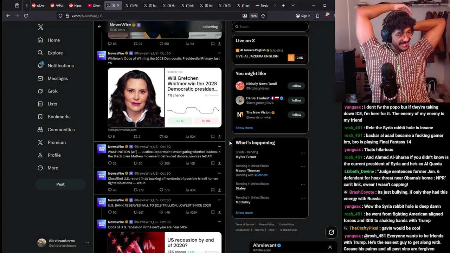Image resolution: width=450 pixels, height=253 pixels.
Task: Repost Justice Department post with 30 reposts
Action: click(138, 163)
